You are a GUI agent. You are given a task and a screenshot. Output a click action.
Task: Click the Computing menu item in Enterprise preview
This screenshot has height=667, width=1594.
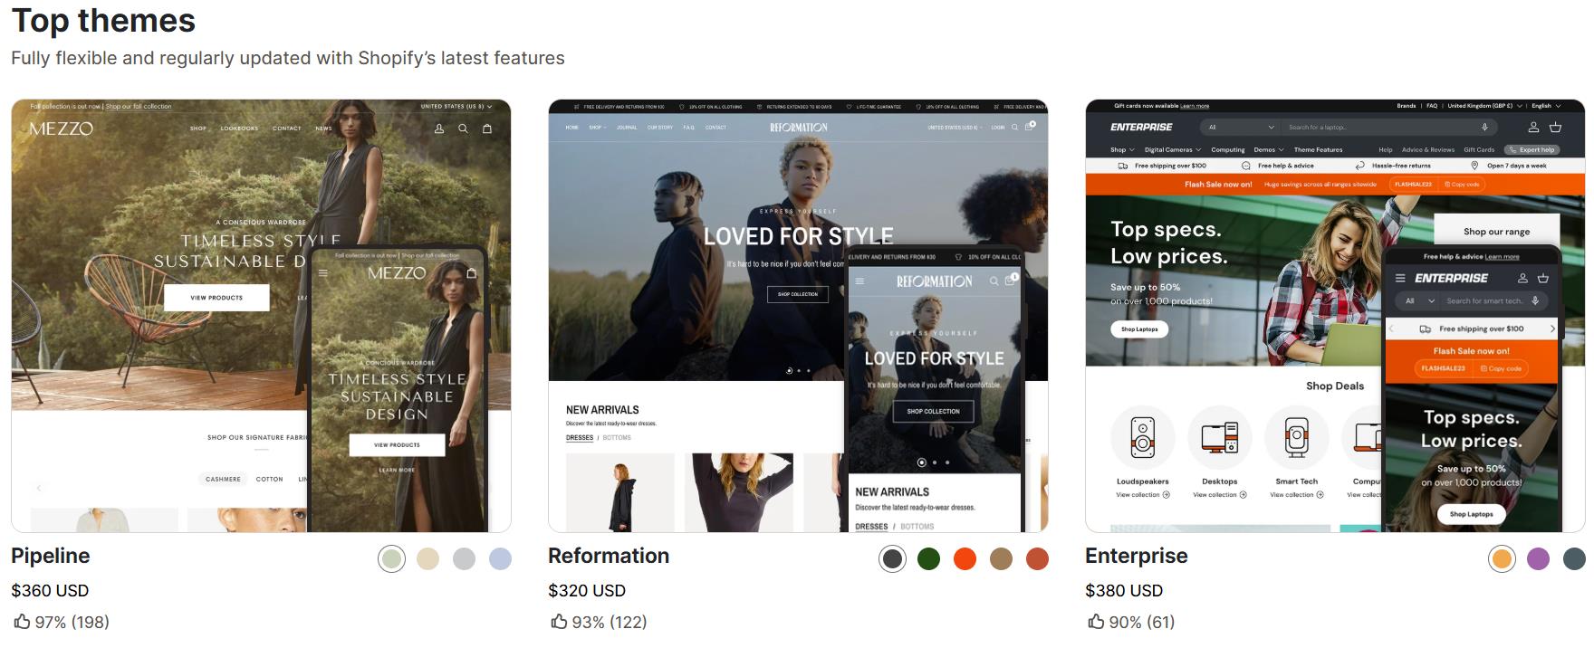[x=1228, y=150]
